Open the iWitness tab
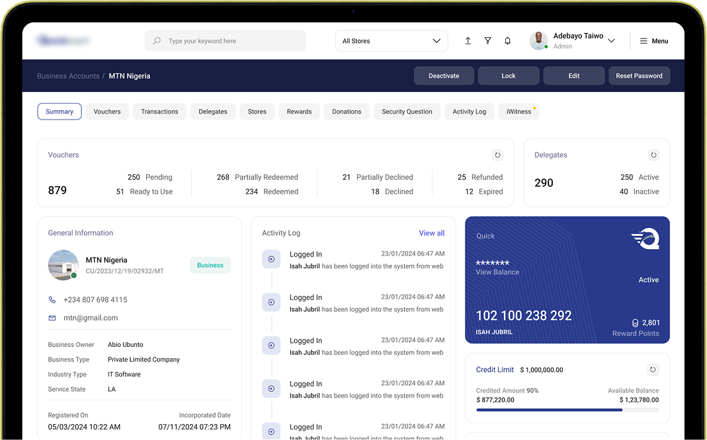 (x=519, y=112)
